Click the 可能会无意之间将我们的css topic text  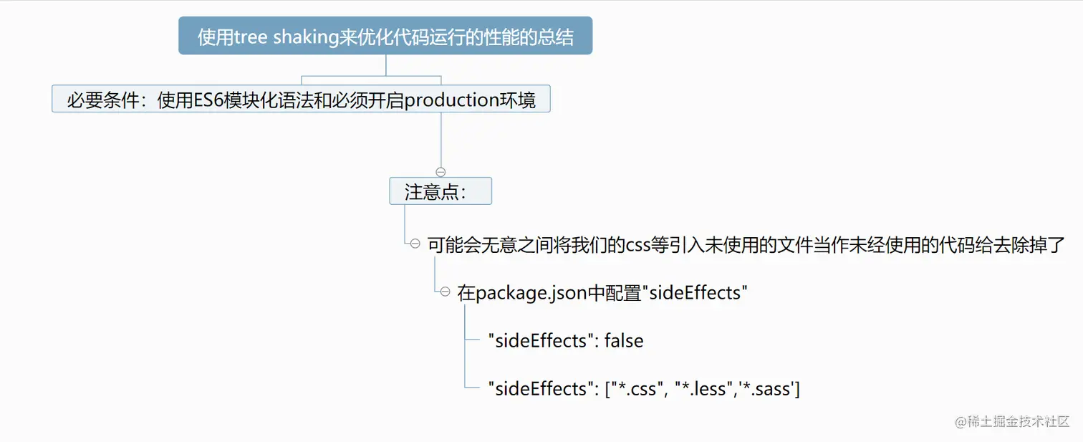tap(745, 245)
